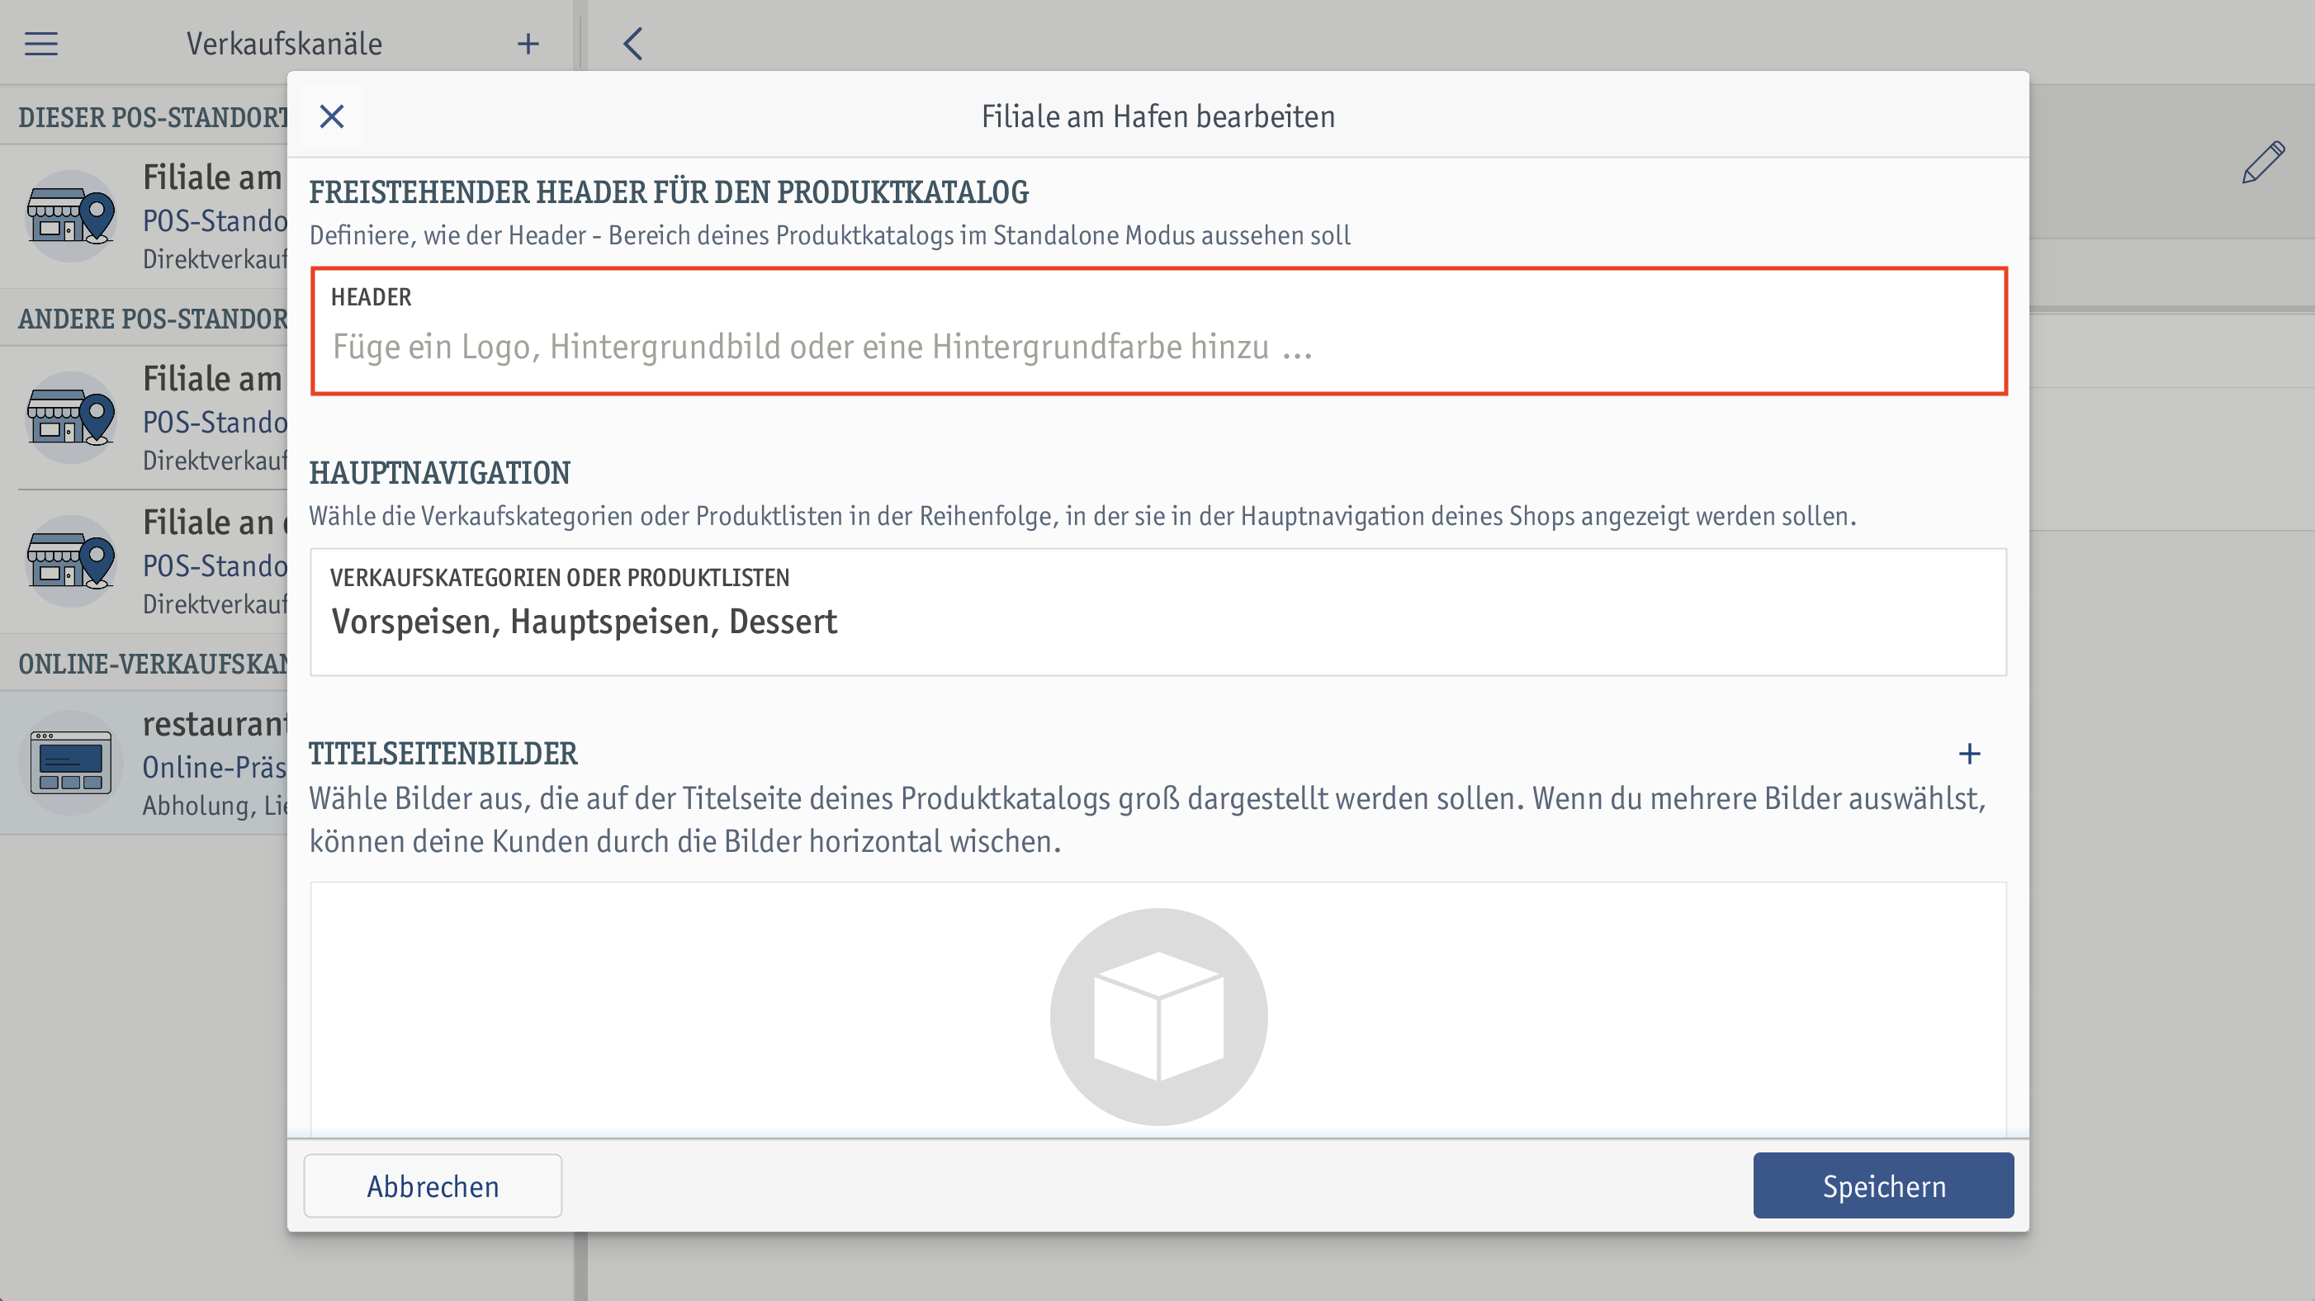2315x1301 pixels.
Task: Open the restaurant online channel icon
Action: [x=71, y=763]
